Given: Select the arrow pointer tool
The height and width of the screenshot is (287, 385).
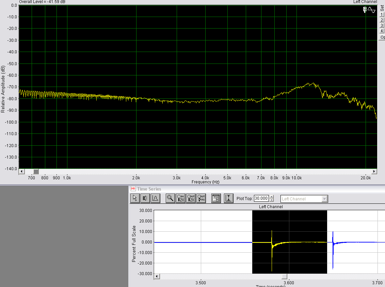Looking at the screenshot, I should click(135, 198).
